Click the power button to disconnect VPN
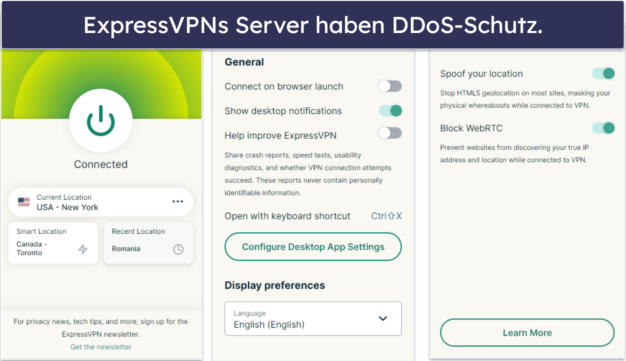The image size is (626, 361). coord(101,120)
